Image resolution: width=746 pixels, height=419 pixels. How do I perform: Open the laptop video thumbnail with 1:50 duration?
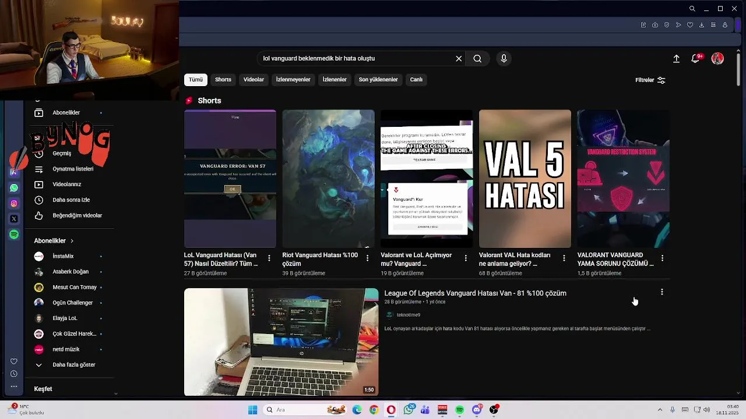tap(281, 342)
